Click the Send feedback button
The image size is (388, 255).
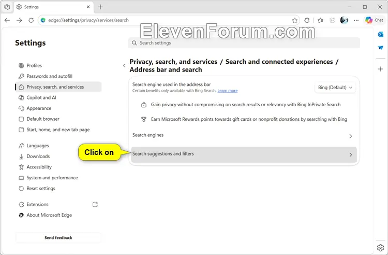(x=58, y=238)
